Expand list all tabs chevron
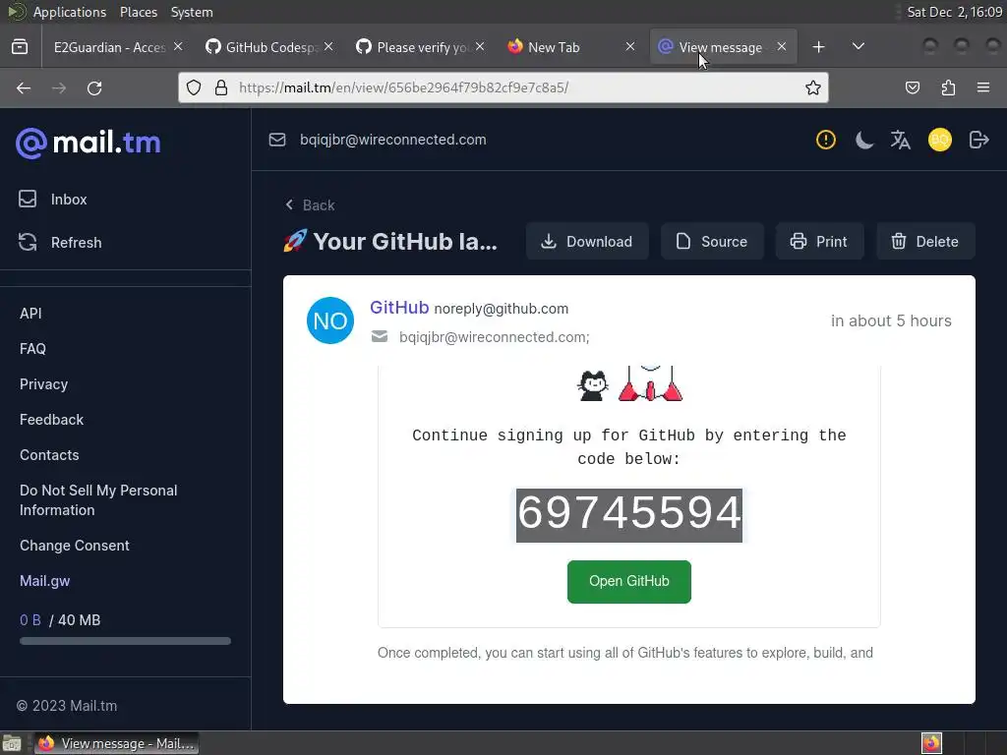 click(x=858, y=46)
